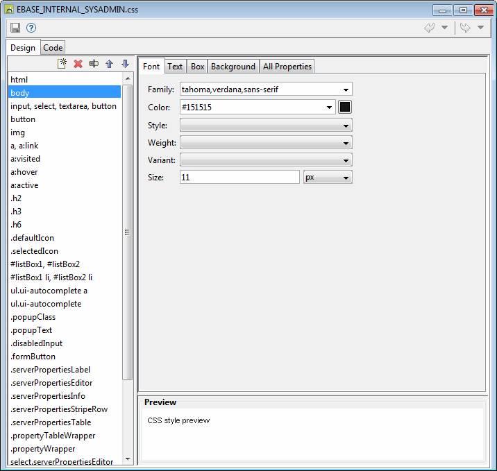
Task: Open the font Family dropdown
Action: (x=345, y=89)
